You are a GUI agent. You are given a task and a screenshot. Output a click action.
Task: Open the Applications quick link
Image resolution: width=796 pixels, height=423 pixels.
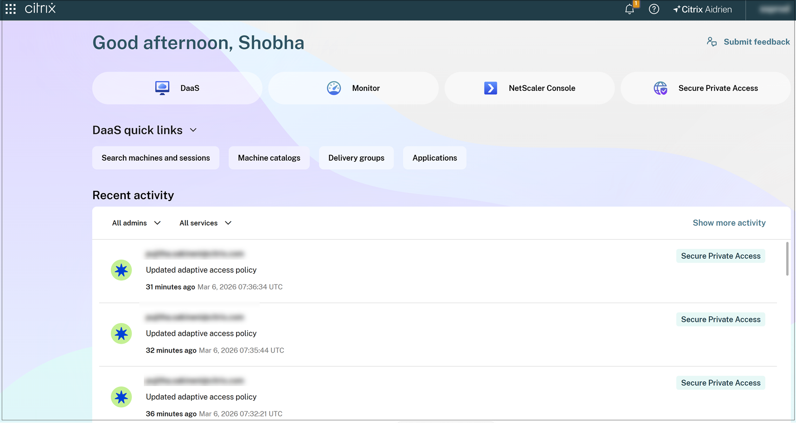pyautogui.click(x=434, y=158)
